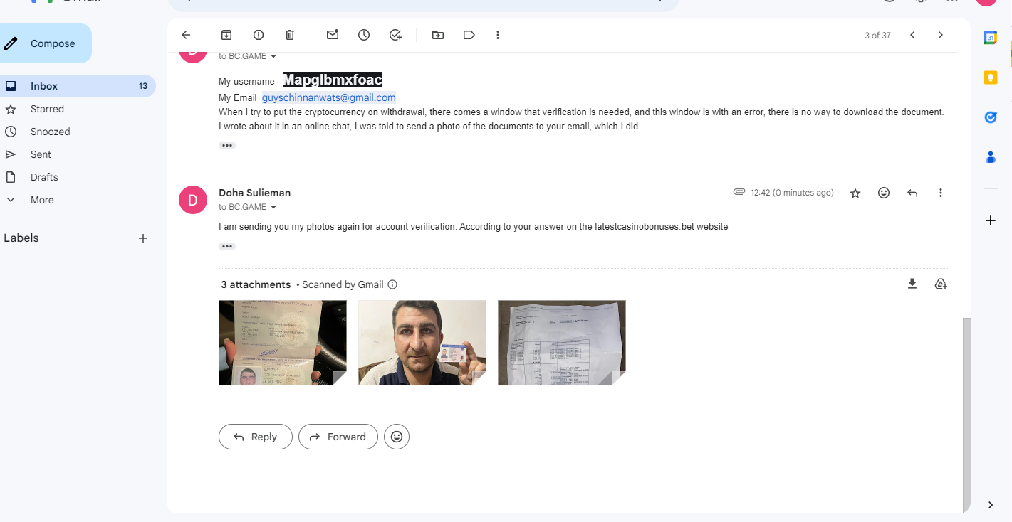Add the conversation to Tasks

click(396, 35)
